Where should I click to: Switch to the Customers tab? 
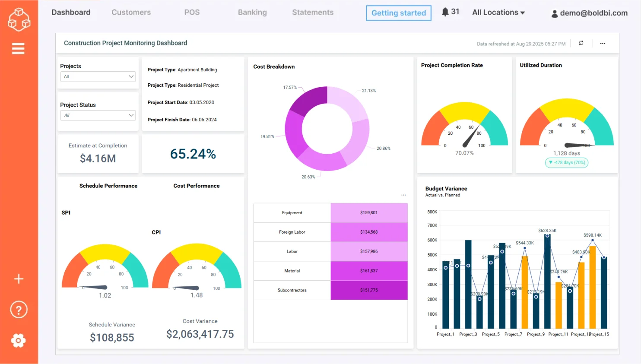[x=131, y=13]
